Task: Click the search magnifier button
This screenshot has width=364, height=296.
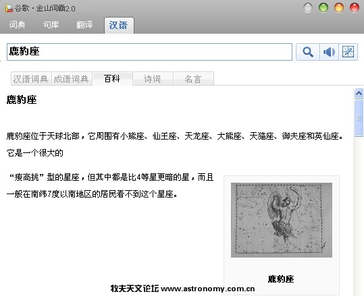Action: [x=308, y=52]
